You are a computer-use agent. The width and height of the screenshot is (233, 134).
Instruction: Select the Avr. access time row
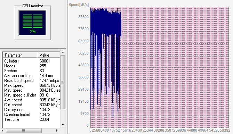pos(31,76)
